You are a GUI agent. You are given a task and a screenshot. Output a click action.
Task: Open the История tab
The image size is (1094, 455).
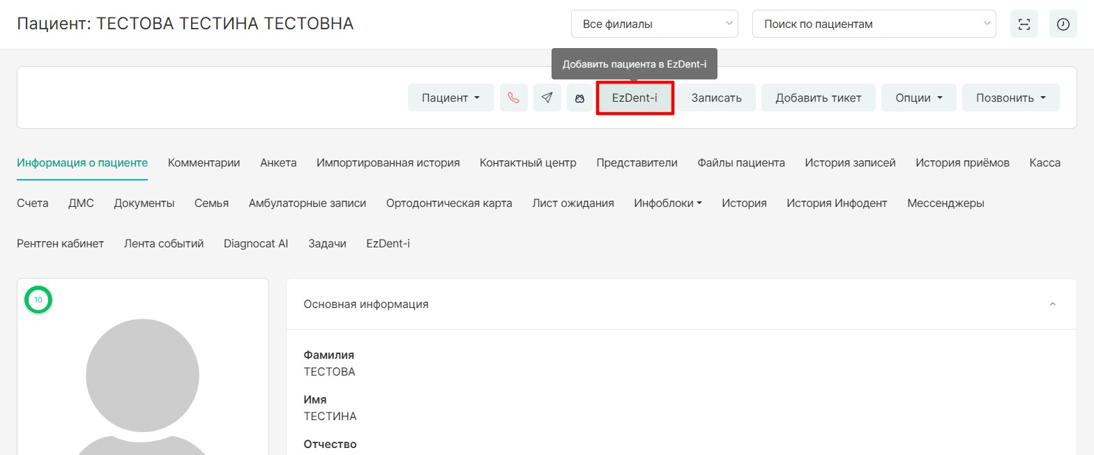coord(744,203)
